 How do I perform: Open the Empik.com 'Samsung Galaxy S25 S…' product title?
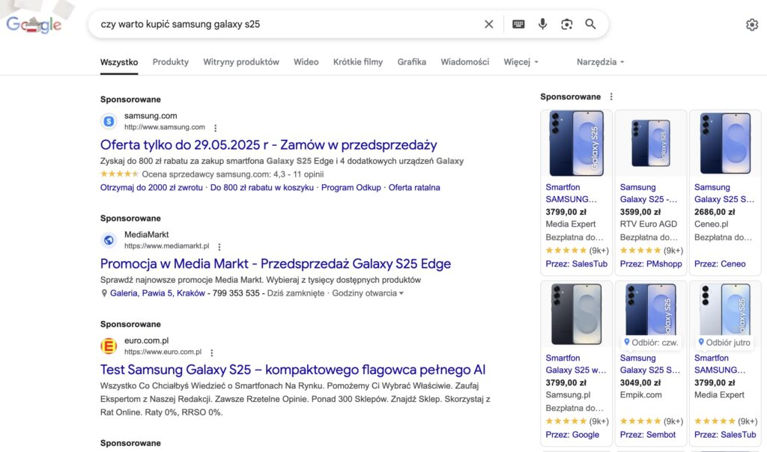point(649,364)
